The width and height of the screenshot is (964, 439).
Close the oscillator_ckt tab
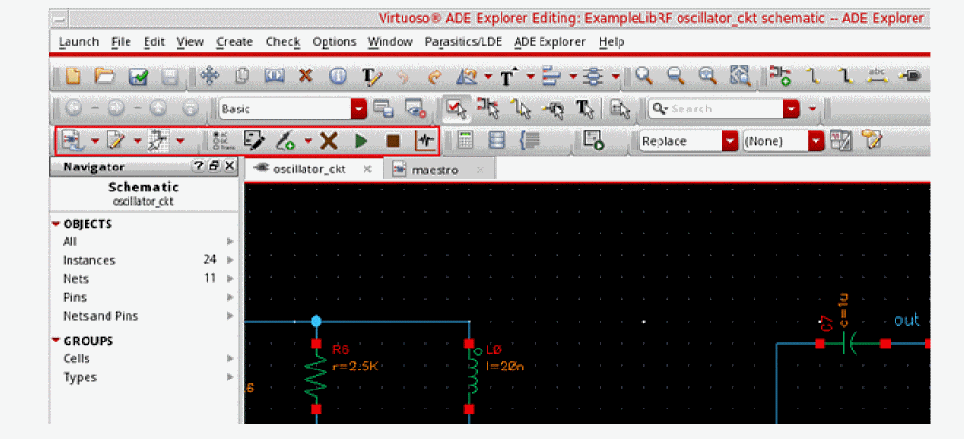tap(367, 170)
